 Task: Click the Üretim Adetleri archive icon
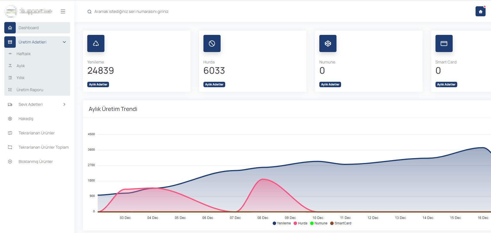pos(10,42)
